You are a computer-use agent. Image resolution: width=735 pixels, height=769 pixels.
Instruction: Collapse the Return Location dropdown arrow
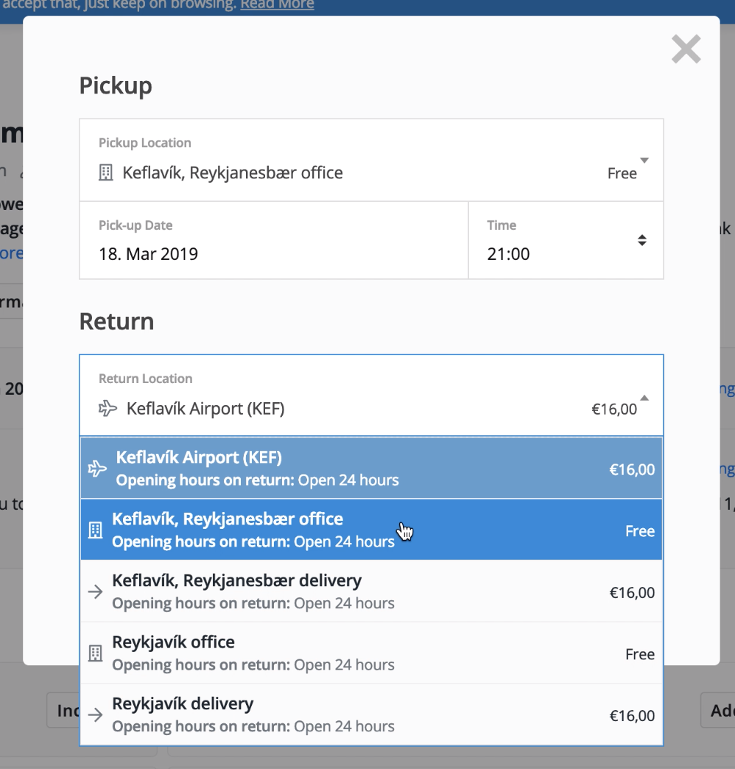point(644,398)
